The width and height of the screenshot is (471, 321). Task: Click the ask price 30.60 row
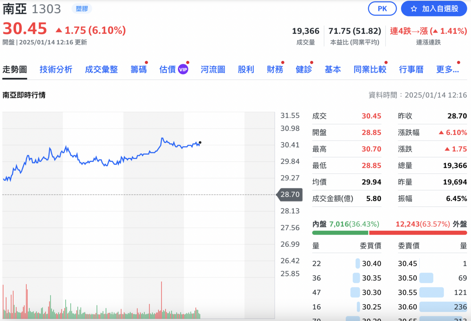point(433,307)
